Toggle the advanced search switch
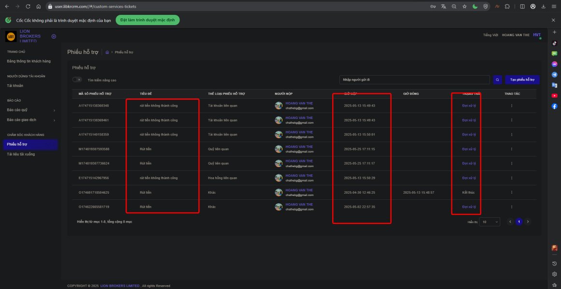Screen dimensions: 561x289 tap(77, 80)
